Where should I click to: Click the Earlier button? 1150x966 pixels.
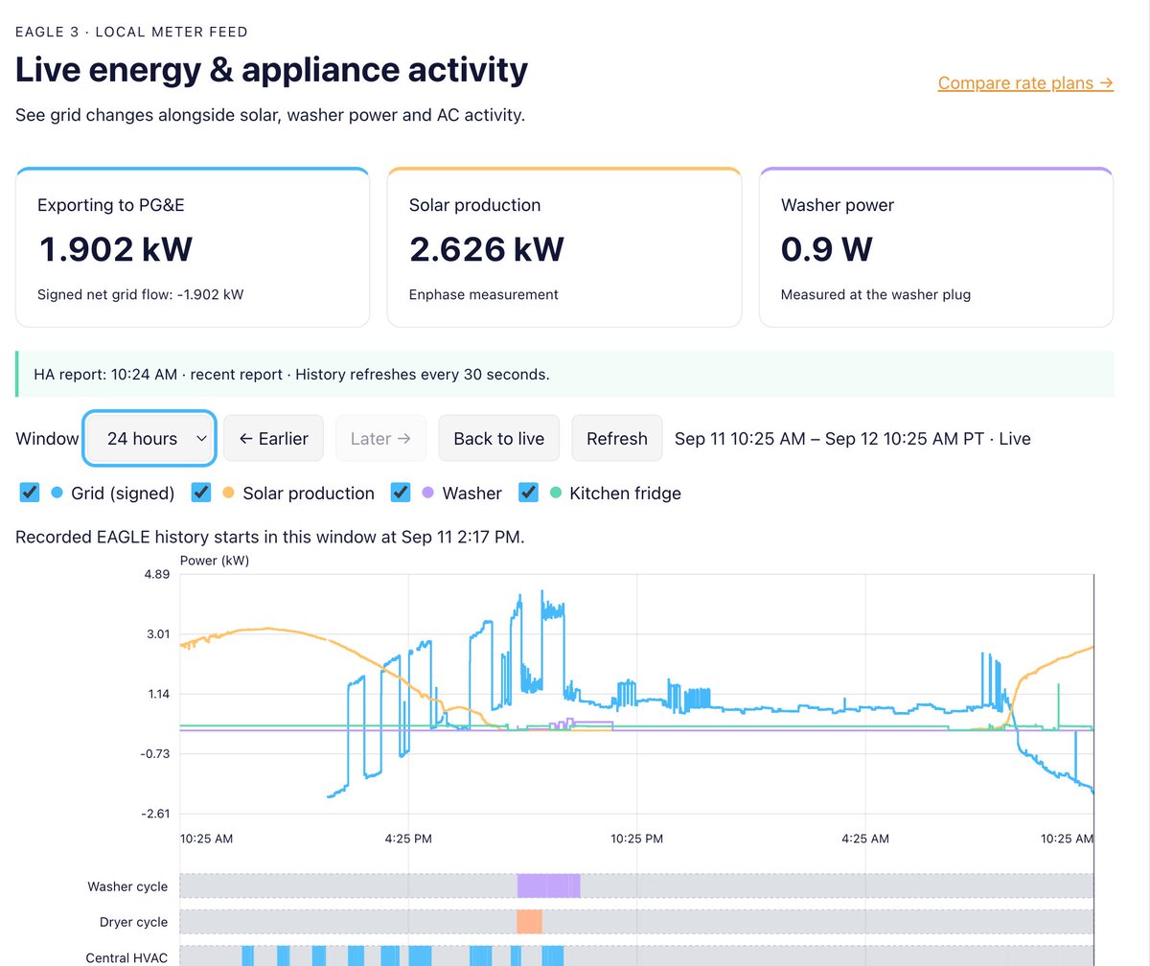tap(274, 439)
